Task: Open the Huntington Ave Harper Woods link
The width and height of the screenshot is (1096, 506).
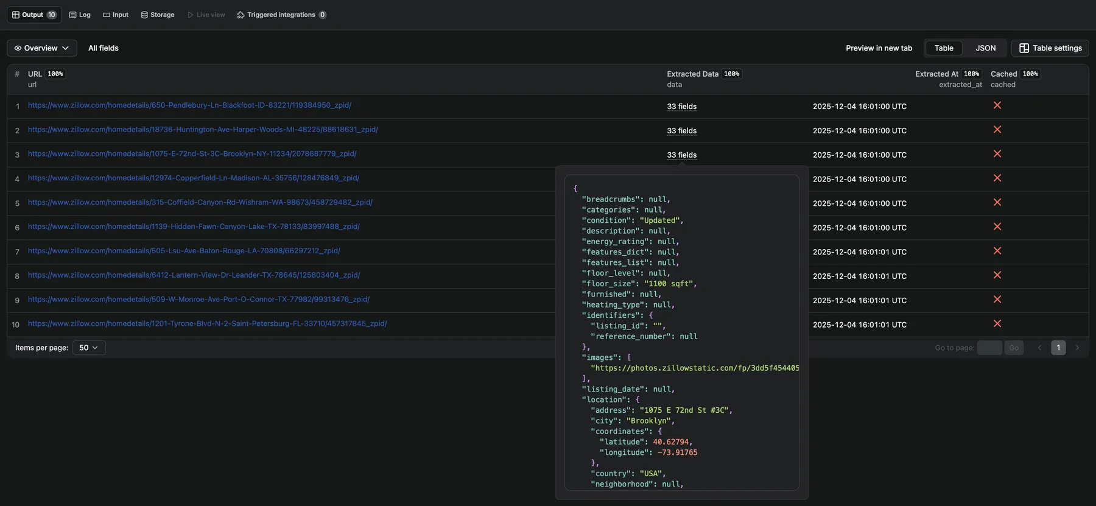Action: pos(203,130)
